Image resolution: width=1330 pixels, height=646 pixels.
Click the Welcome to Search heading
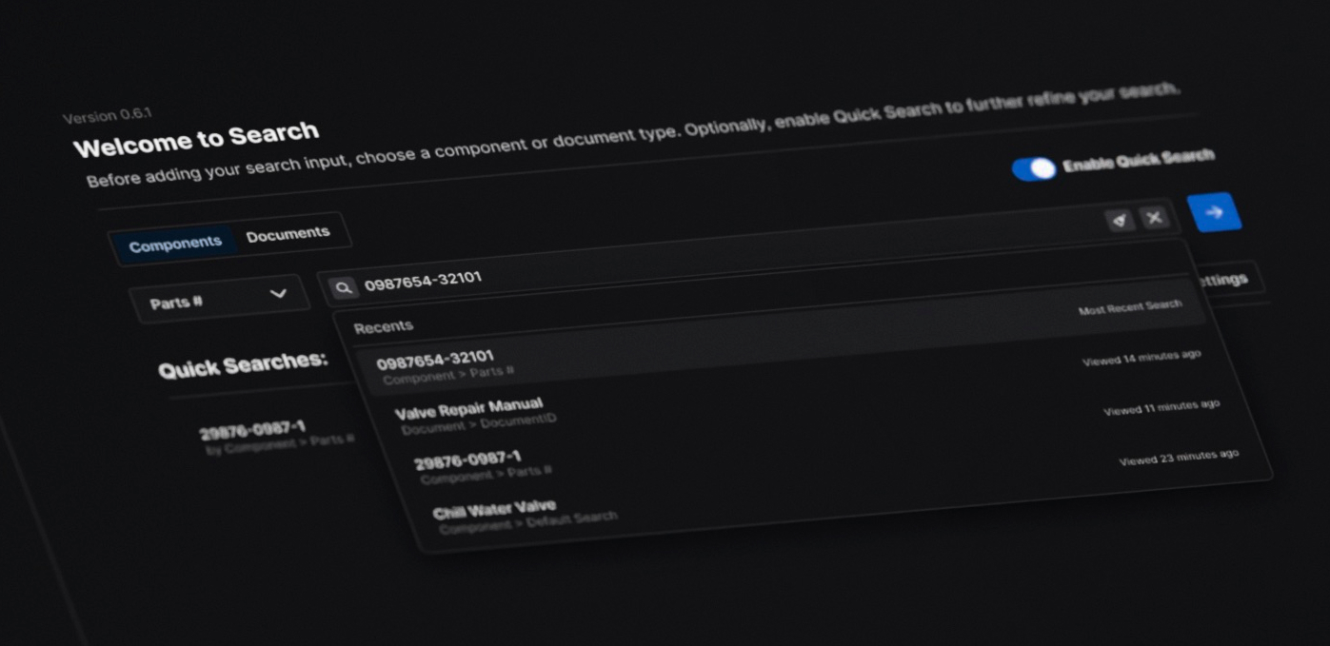[x=196, y=139]
